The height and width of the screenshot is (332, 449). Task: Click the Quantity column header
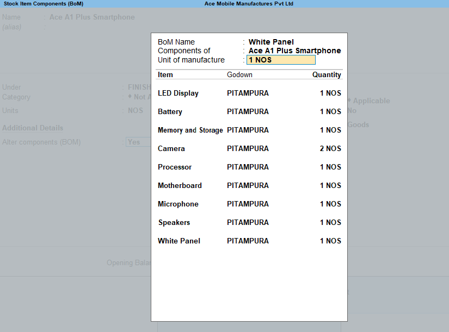(327, 75)
